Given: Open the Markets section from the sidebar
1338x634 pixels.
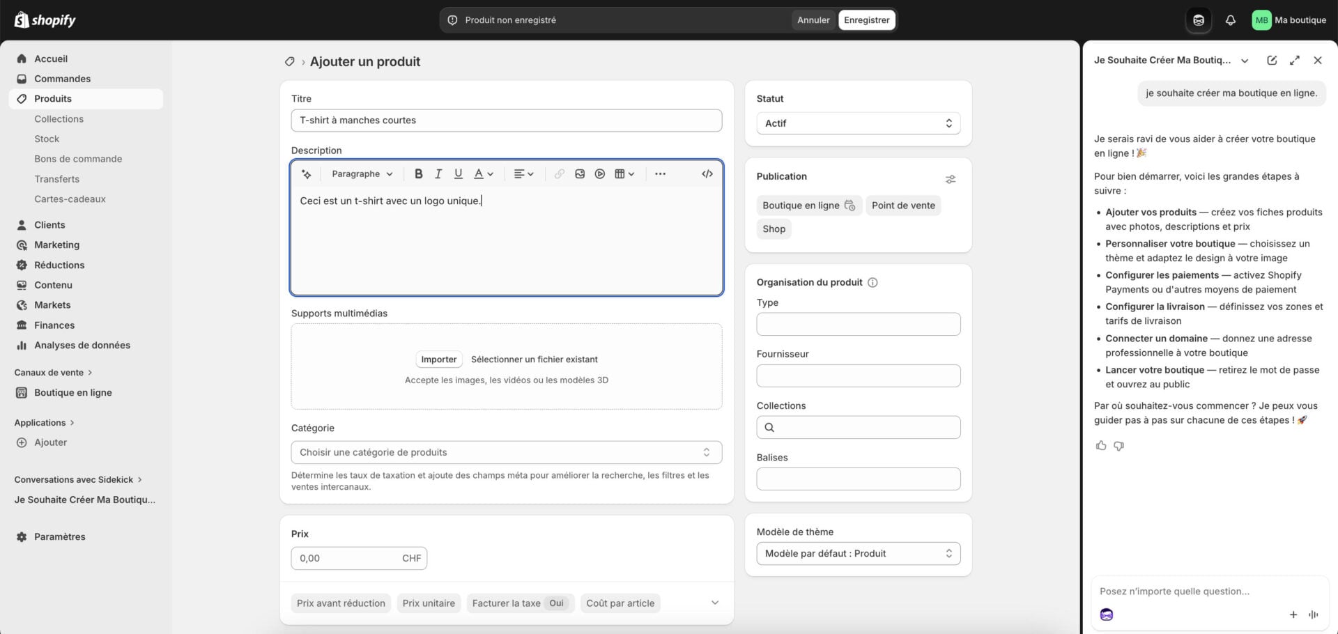Looking at the screenshot, I should pyautogui.click(x=52, y=304).
